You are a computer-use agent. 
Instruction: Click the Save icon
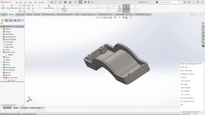click(65, 2)
